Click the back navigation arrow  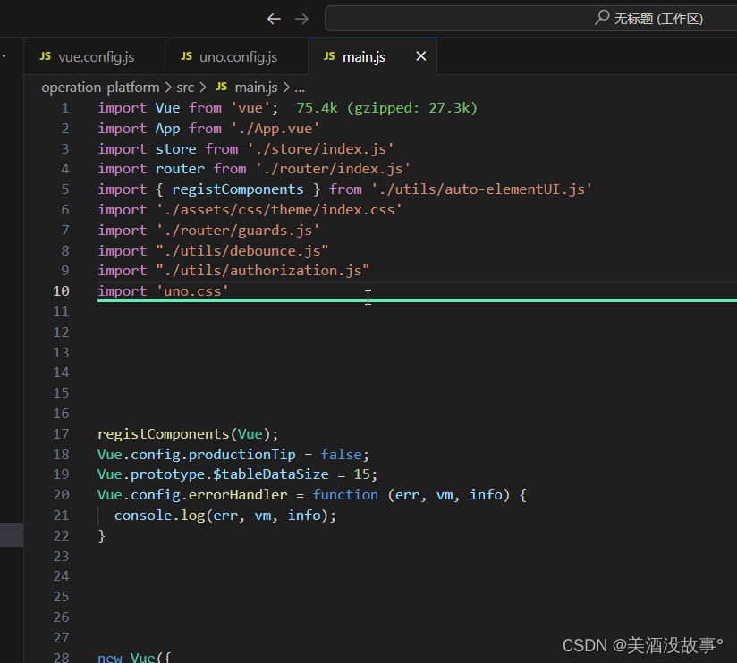click(274, 18)
